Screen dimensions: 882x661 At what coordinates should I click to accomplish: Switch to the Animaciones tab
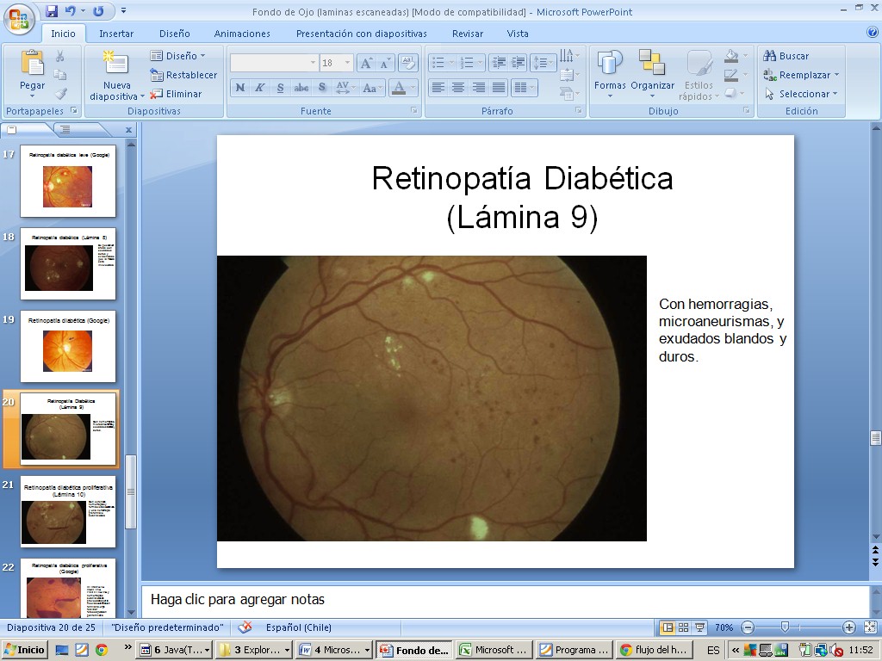pos(242,34)
